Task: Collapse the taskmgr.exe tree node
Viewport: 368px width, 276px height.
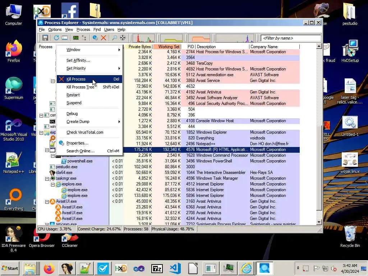Action: [47, 179]
